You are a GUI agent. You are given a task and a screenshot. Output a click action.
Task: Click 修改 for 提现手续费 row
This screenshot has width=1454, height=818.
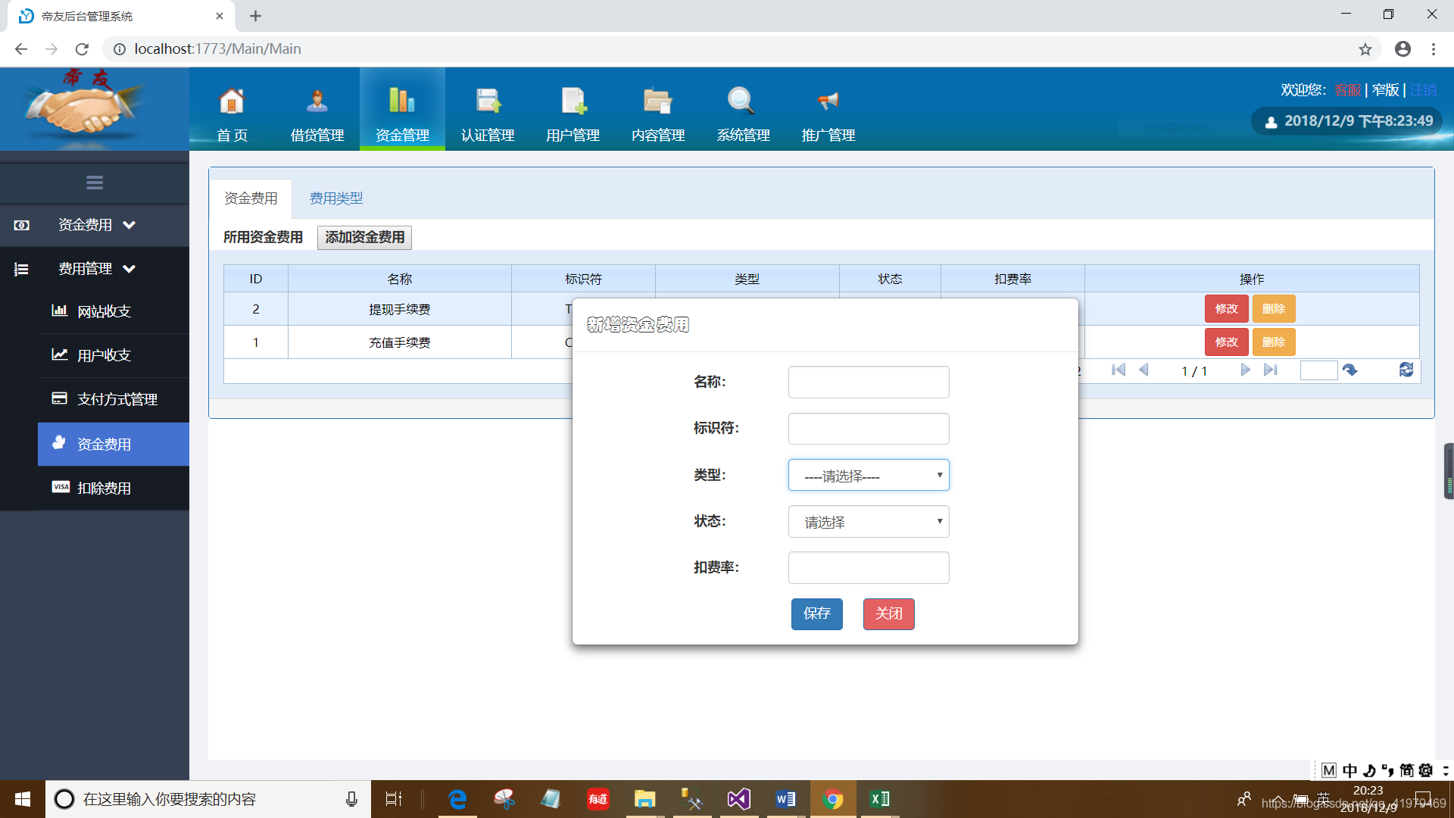pyautogui.click(x=1227, y=309)
